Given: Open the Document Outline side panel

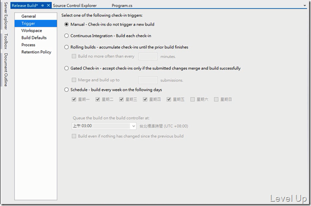Looking at the screenshot, I should pyautogui.click(x=6, y=69).
